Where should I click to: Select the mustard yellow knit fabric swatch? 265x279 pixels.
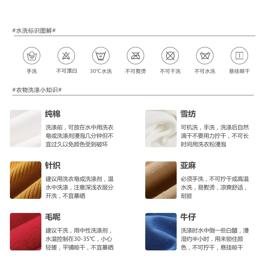[26, 180]
